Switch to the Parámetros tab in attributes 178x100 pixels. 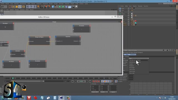(133, 54)
